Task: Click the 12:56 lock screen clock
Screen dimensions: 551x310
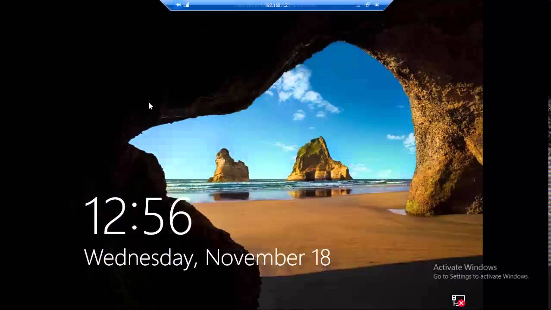Action: (x=138, y=216)
